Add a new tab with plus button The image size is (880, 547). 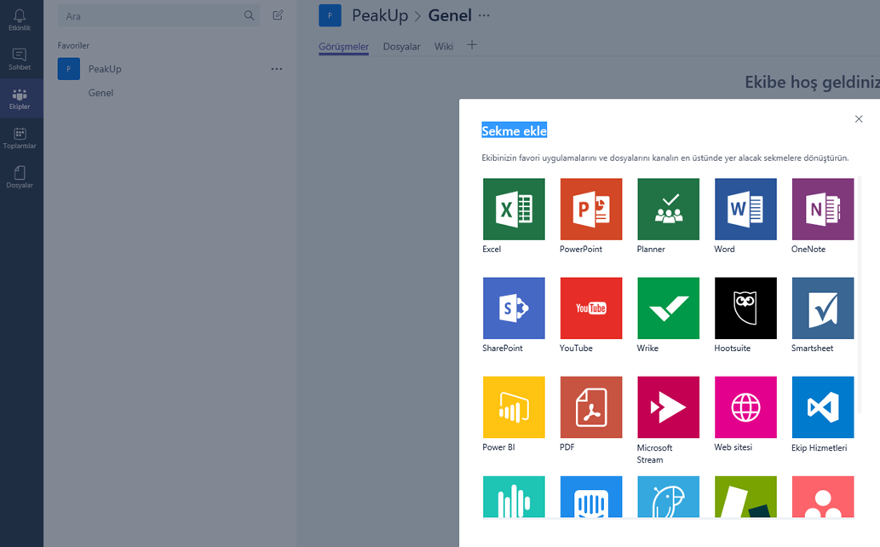[x=472, y=45]
